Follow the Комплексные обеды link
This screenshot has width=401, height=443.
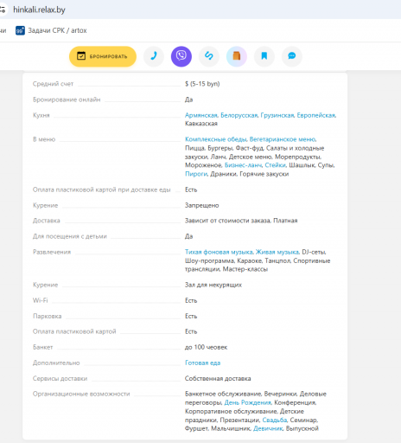[216, 139]
